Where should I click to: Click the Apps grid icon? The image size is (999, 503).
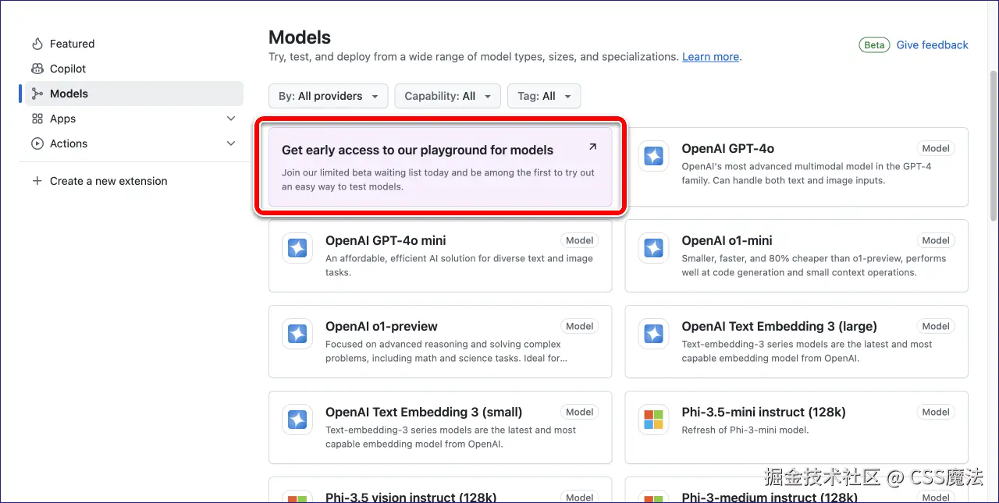tap(37, 119)
